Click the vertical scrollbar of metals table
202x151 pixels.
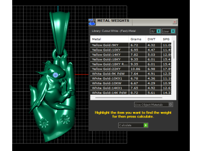pyautogui.click(x=174, y=49)
